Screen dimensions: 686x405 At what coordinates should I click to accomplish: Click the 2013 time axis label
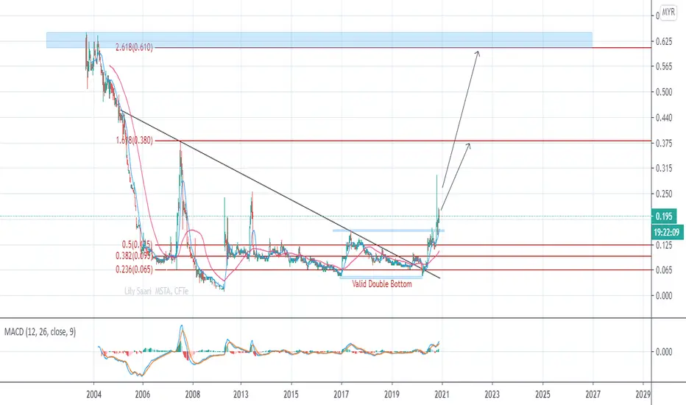coord(241,395)
